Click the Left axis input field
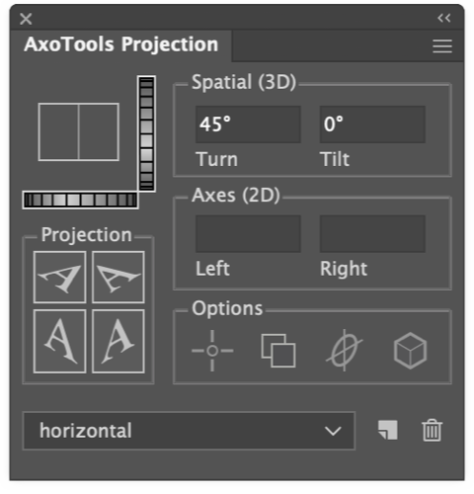The width and height of the screenshot is (474, 494). click(248, 234)
